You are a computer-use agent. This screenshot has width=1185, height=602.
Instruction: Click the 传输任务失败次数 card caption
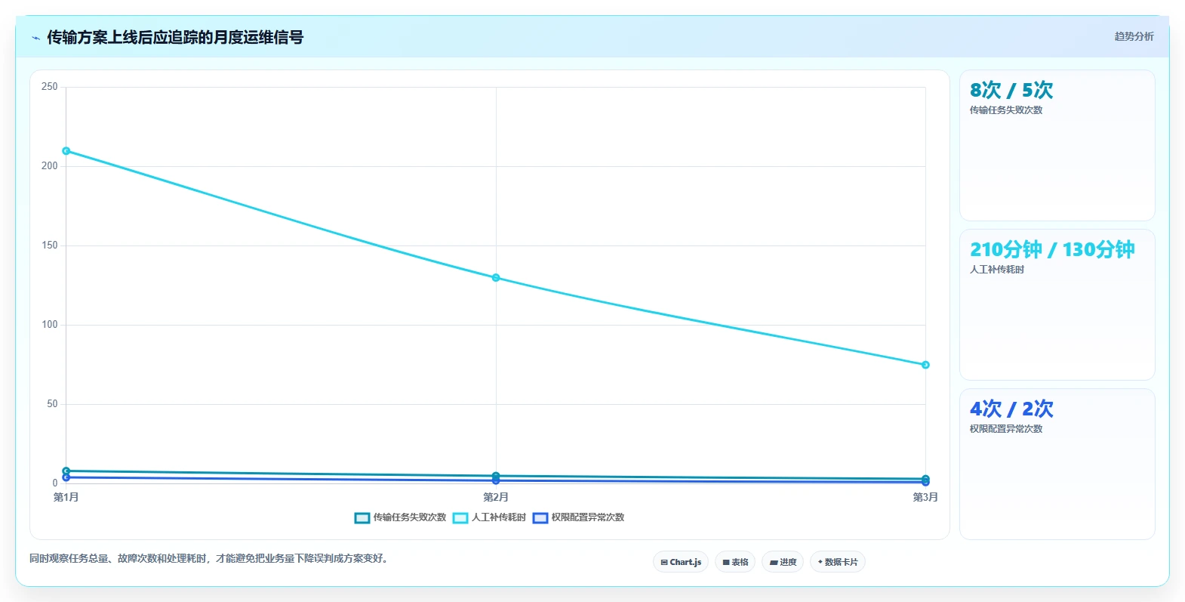click(1006, 110)
